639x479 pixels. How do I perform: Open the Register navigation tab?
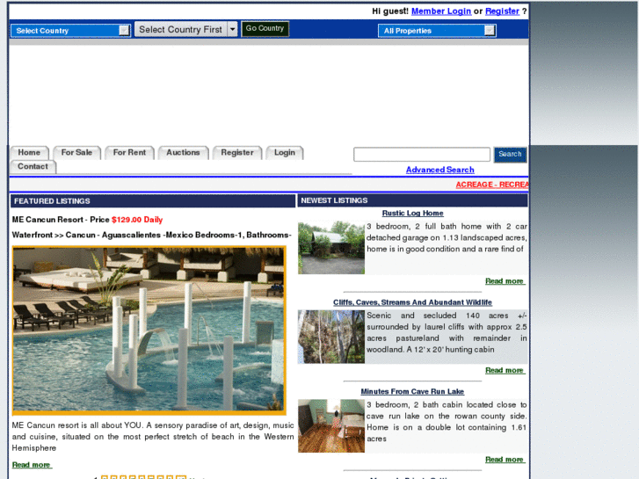point(237,152)
